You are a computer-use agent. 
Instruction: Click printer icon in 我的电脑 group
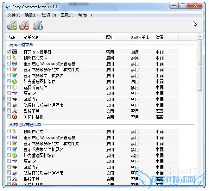[15, 173]
